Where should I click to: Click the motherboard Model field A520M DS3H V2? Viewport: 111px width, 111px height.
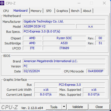click(49, 26)
